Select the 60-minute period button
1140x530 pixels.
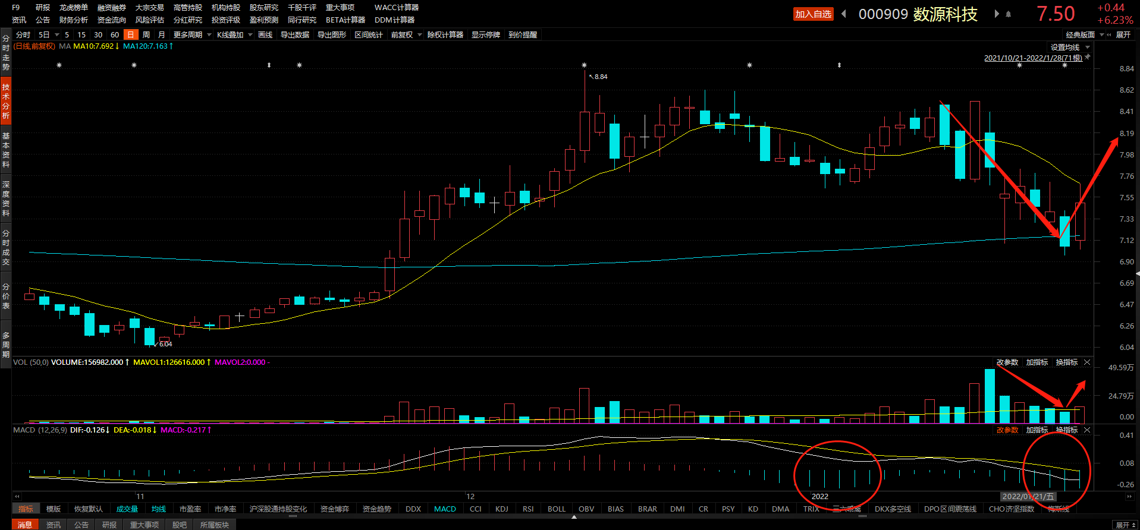115,35
